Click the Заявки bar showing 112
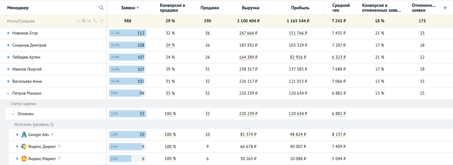Screen dimensions: 453x165 [127, 33]
